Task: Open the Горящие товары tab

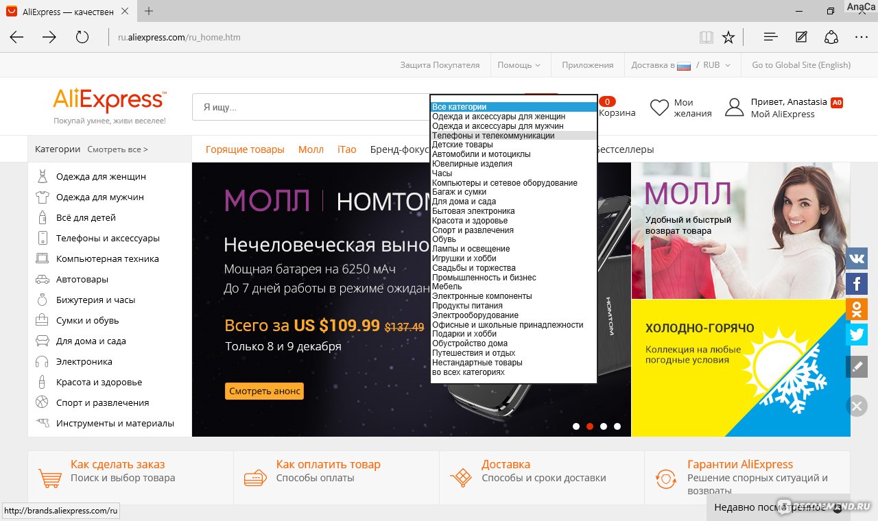Action: 245,149
